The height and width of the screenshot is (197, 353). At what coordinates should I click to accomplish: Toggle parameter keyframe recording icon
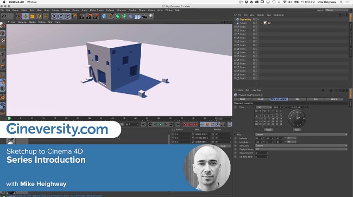pyautogui.click(x=218, y=124)
